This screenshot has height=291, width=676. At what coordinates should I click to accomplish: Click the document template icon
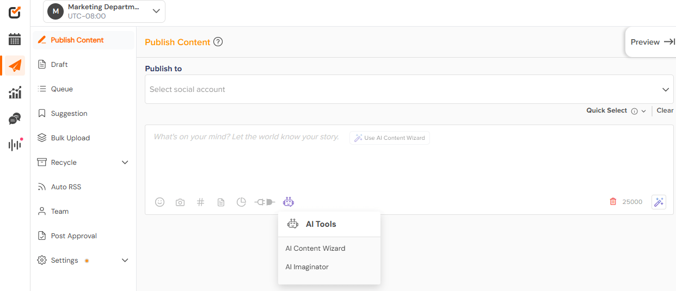[221, 202]
